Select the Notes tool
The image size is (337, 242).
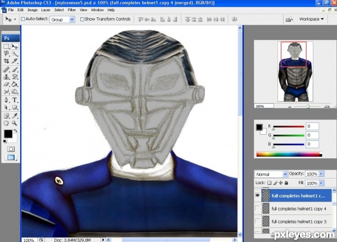click(6, 116)
